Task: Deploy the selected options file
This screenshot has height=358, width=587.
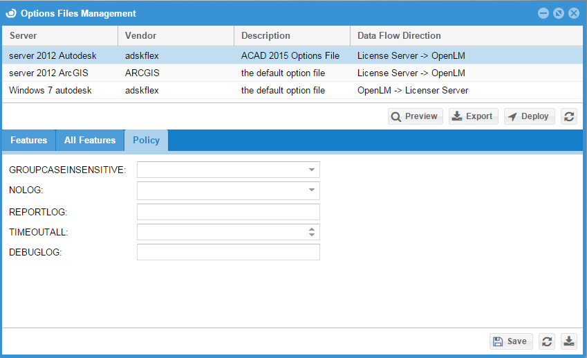Action: click(529, 116)
